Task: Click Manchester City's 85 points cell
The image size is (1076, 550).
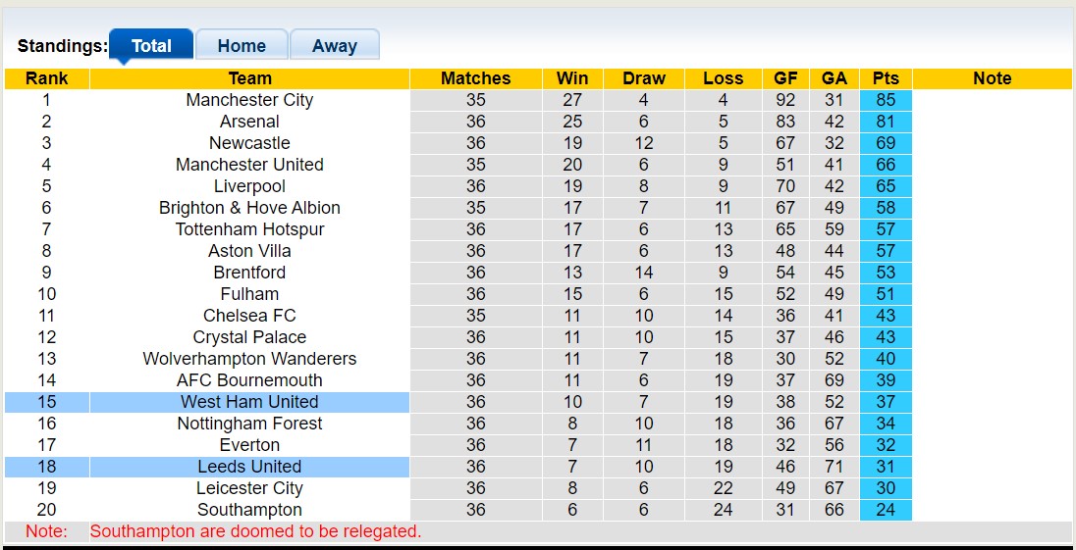Action: pyautogui.click(x=886, y=100)
